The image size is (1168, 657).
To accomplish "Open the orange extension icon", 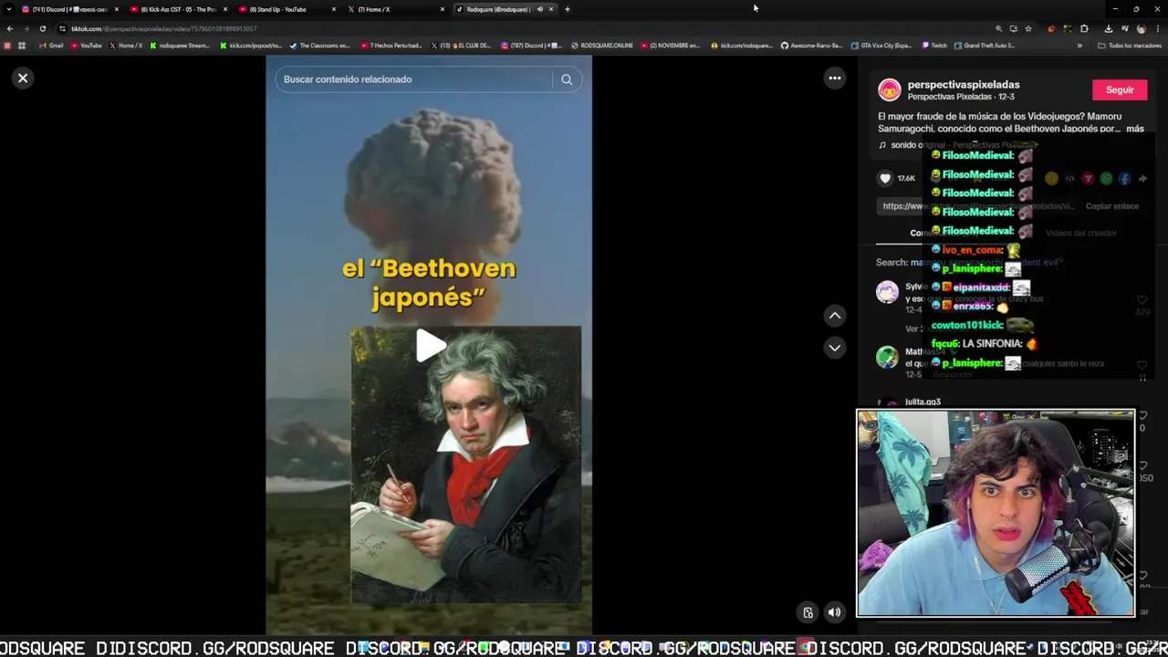I will click(x=1051, y=28).
